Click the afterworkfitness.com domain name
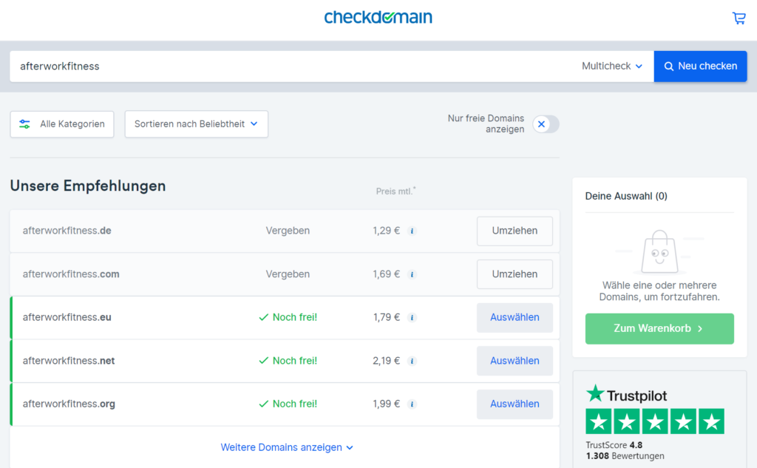Image resolution: width=757 pixels, height=468 pixels. click(71, 274)
